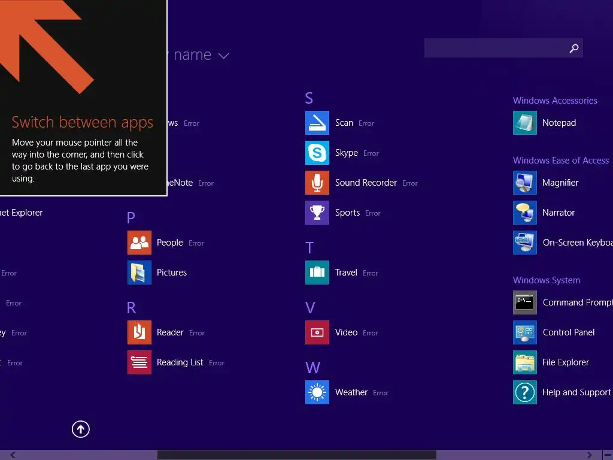Viewport: 613px width, 460px height.
Task: Click the Narrator label
Action: pyautogui.click(x=559, y=213)
